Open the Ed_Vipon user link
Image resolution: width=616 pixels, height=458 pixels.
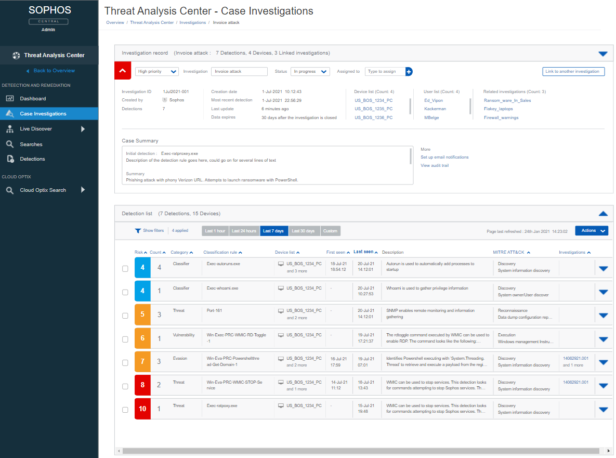(434, 100)
